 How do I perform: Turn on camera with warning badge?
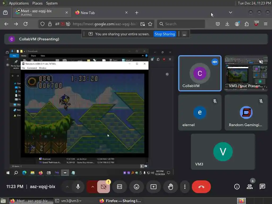[104, 187]
